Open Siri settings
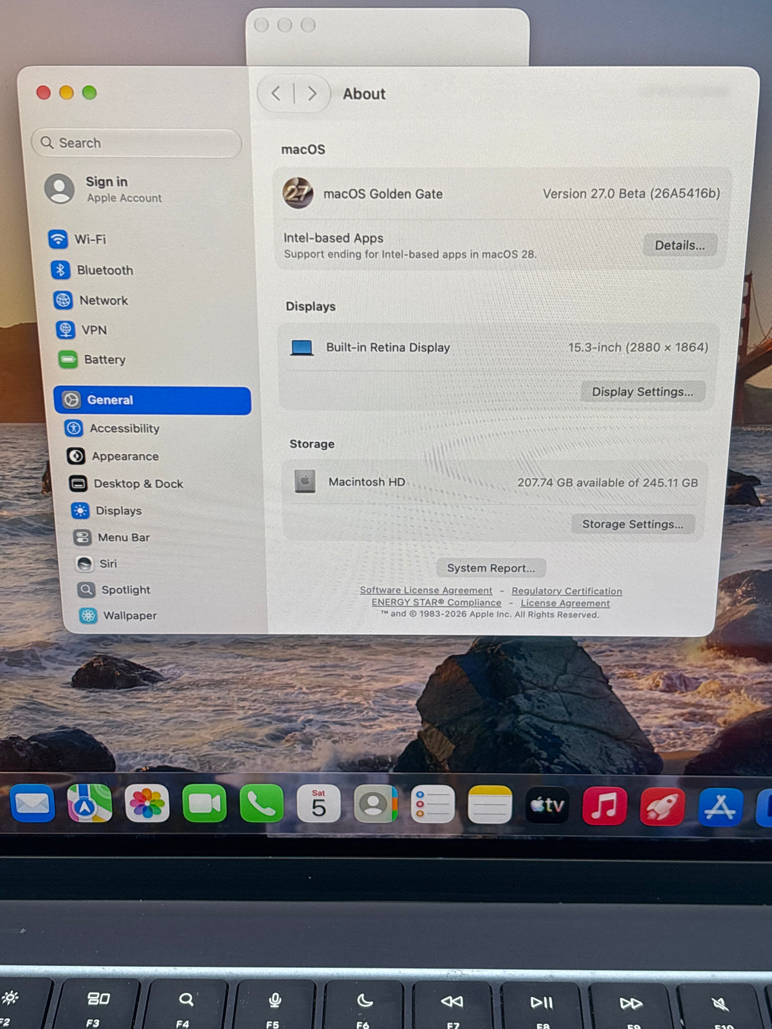The image size is (772, 1029). click(96, 563)
